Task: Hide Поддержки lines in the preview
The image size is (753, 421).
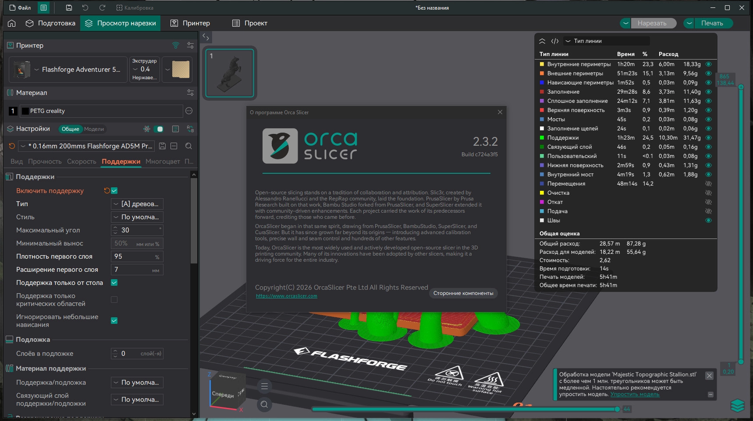Action: (708, 138)
